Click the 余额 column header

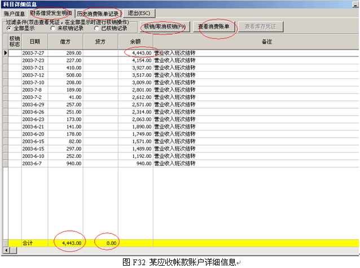click(x=135, y=41)
